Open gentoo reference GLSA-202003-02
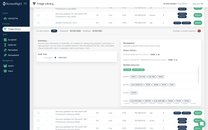Image resolution: width=208 pixels, height=130 pixels. (137, 85)
